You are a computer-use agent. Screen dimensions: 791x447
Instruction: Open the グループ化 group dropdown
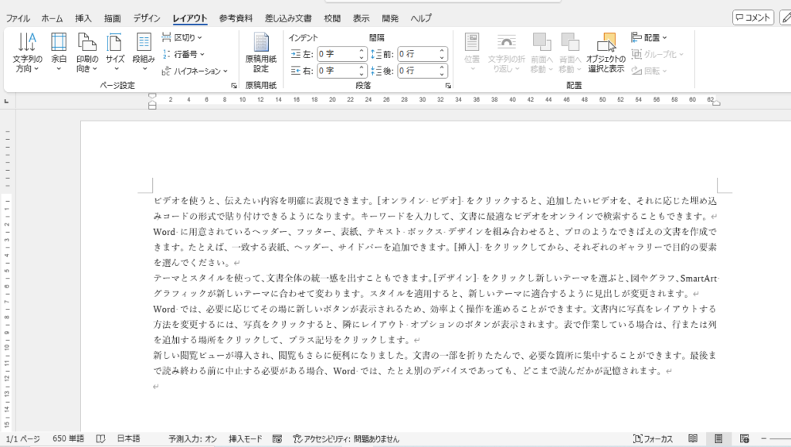coord(657,54)
